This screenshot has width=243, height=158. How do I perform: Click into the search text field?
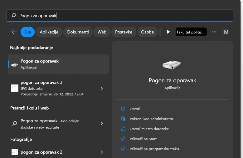coord(120,16)
